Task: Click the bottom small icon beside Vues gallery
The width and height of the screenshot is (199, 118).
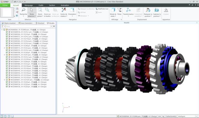Action: point(17,16)
